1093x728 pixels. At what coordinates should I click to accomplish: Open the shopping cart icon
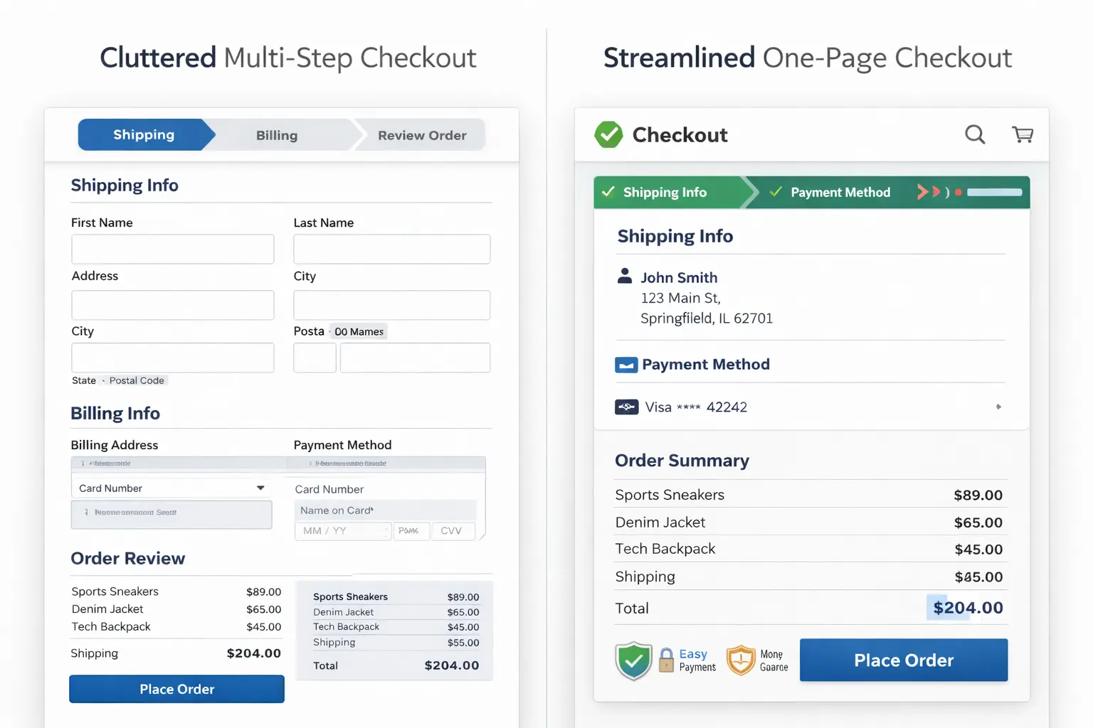[x=1023, y=134]
